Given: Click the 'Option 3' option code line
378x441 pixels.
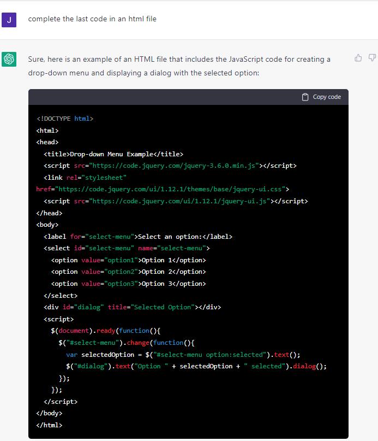Looking at the screenshot, I should tap(129, 284).
